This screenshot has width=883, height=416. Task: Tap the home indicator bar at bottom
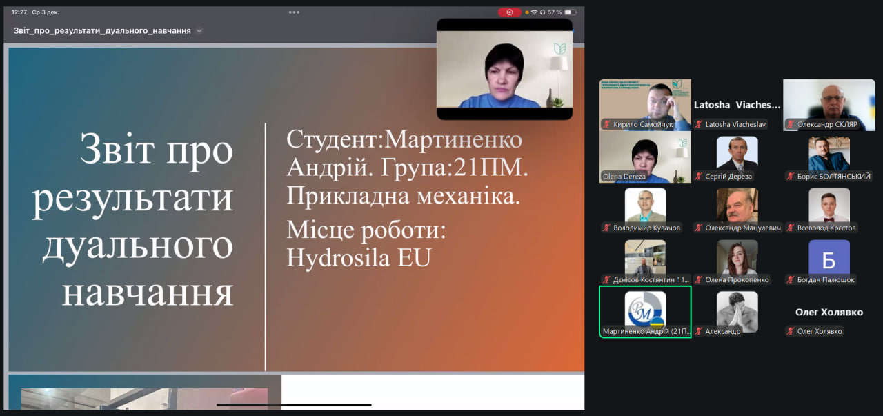pos(294,405)
